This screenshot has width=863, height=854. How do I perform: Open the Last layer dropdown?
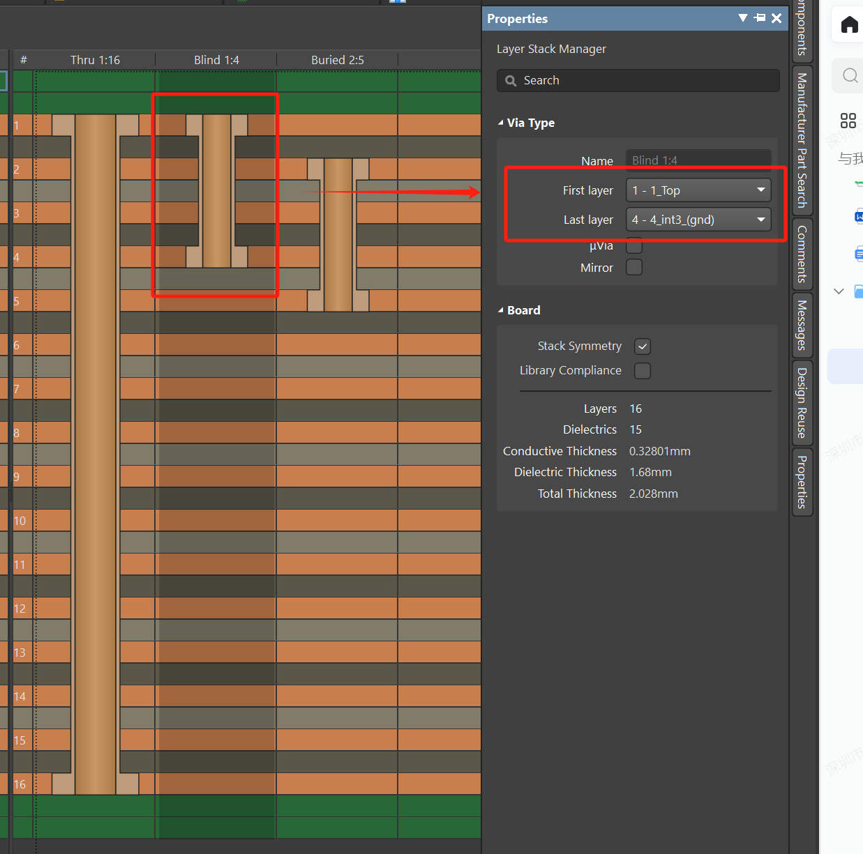click(698, 220)
